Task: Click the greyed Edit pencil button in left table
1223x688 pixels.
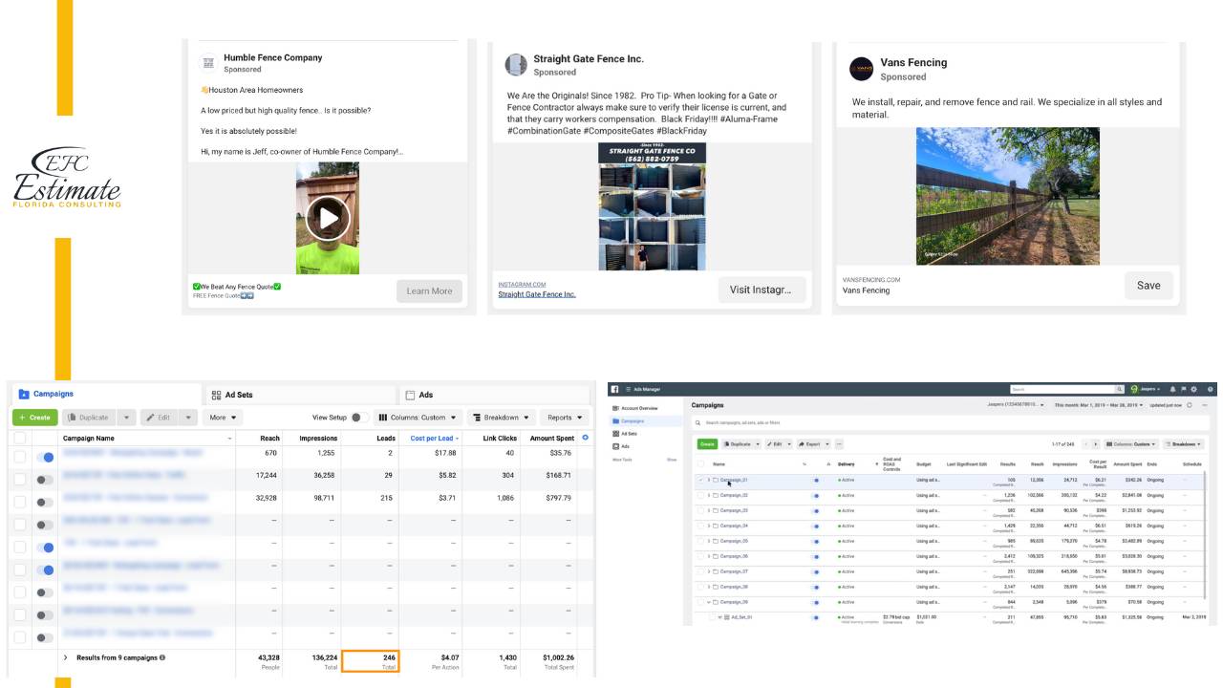Action: tap(159, 418)
